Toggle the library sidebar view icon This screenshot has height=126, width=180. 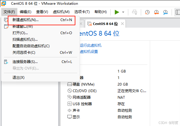pyautogui.click(x=178, y=12)
